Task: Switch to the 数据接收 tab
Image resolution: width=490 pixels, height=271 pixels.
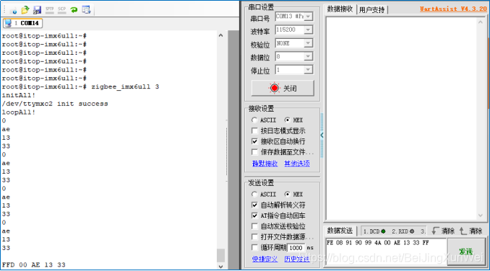Action: coord(340,9)
